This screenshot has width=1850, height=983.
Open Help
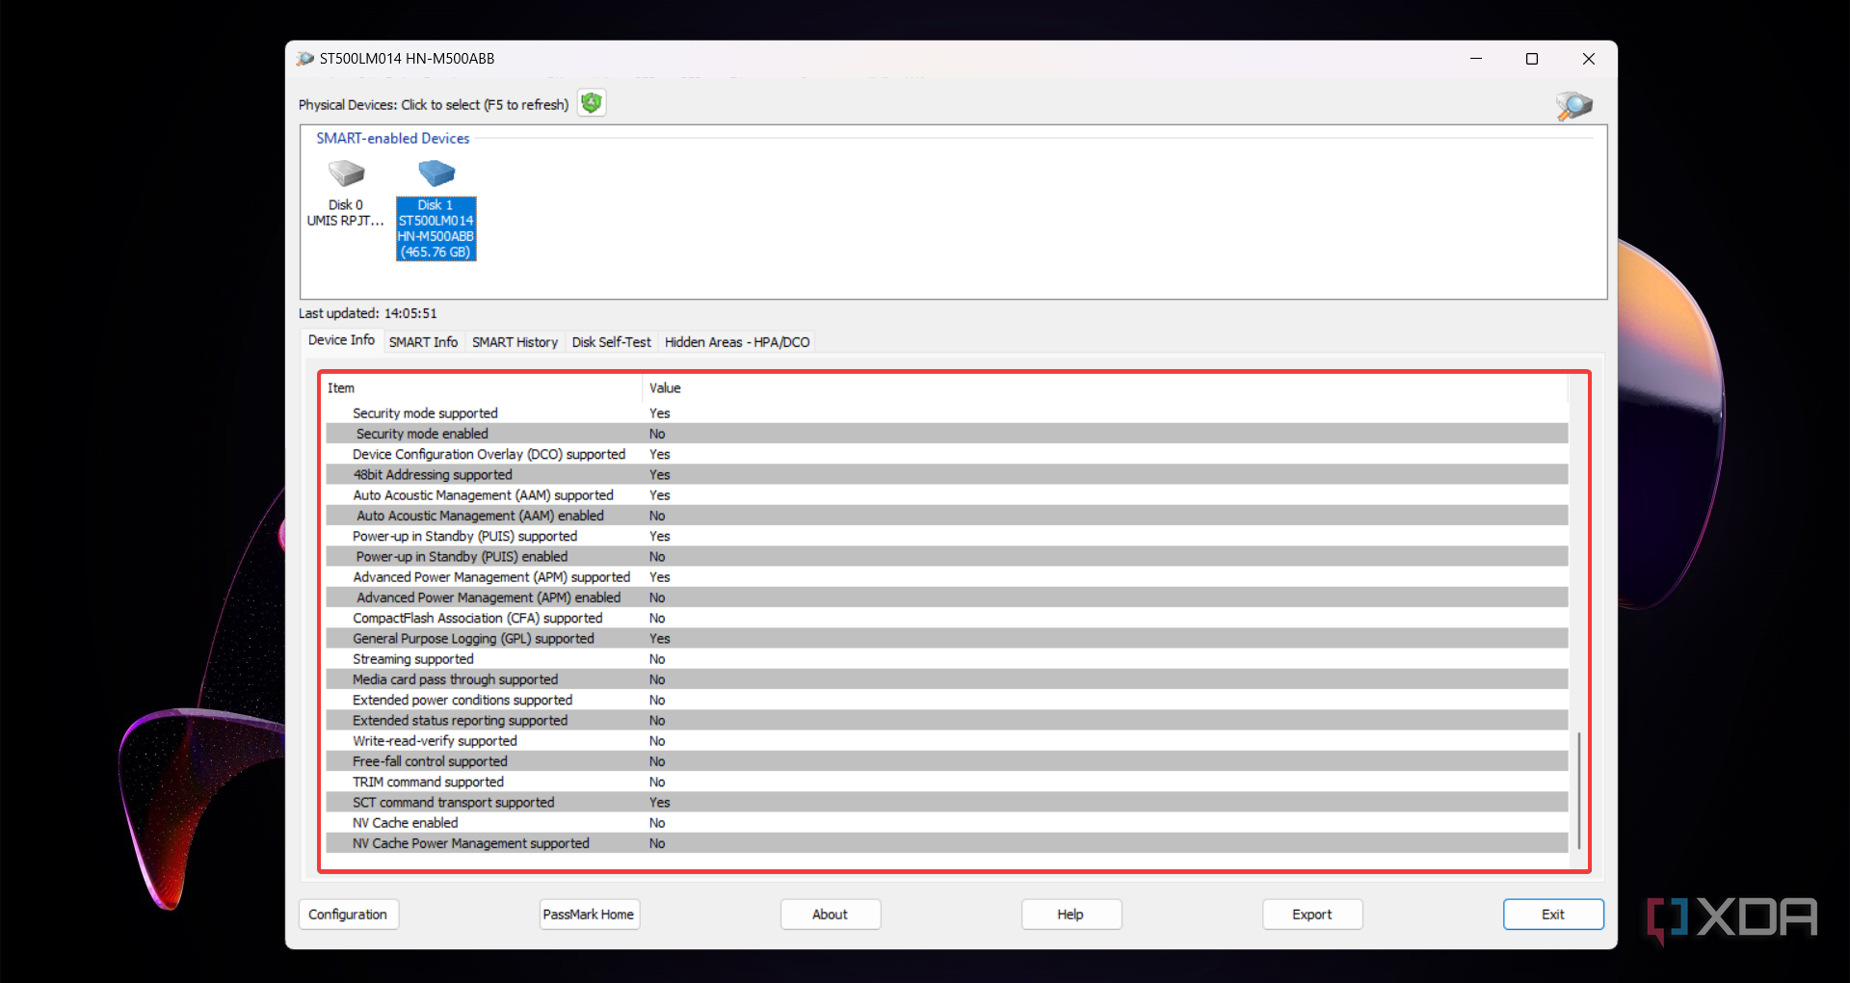(x=1070, y=915)
